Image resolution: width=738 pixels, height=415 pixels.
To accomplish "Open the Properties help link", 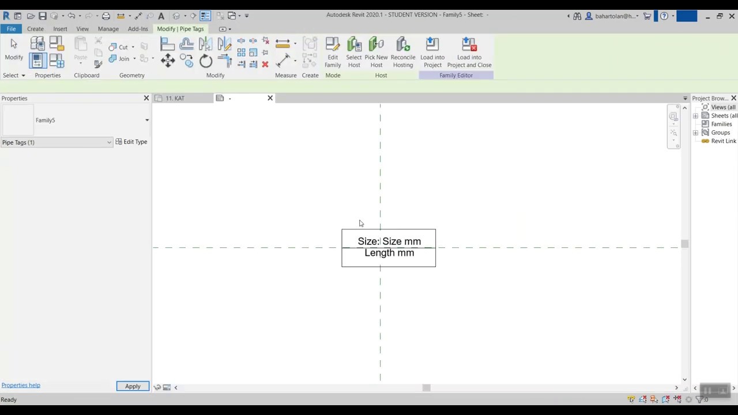I will pyautogui.click(x=21, y=385).
